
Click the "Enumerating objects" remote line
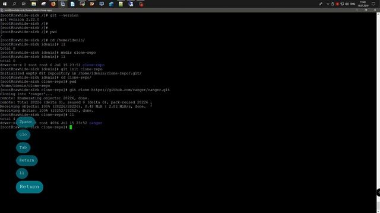tap(45, 98)
